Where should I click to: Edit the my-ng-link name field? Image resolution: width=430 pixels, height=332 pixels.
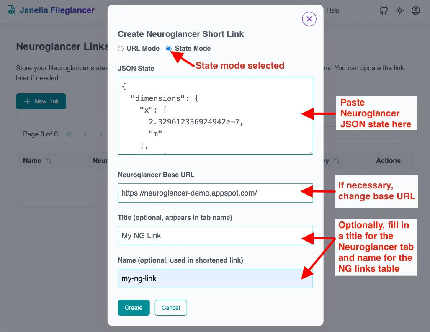click(x=215, y=278)
